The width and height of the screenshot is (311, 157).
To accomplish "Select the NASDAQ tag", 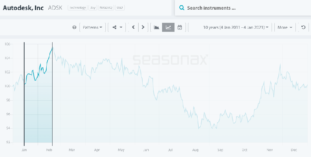I will pos(106,7).
